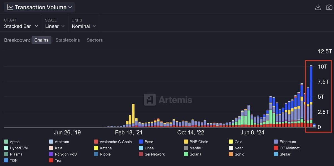Toggle Ethereum series in the legend
This screenshot has height=166, width=334.
click(x=288, y=142)
